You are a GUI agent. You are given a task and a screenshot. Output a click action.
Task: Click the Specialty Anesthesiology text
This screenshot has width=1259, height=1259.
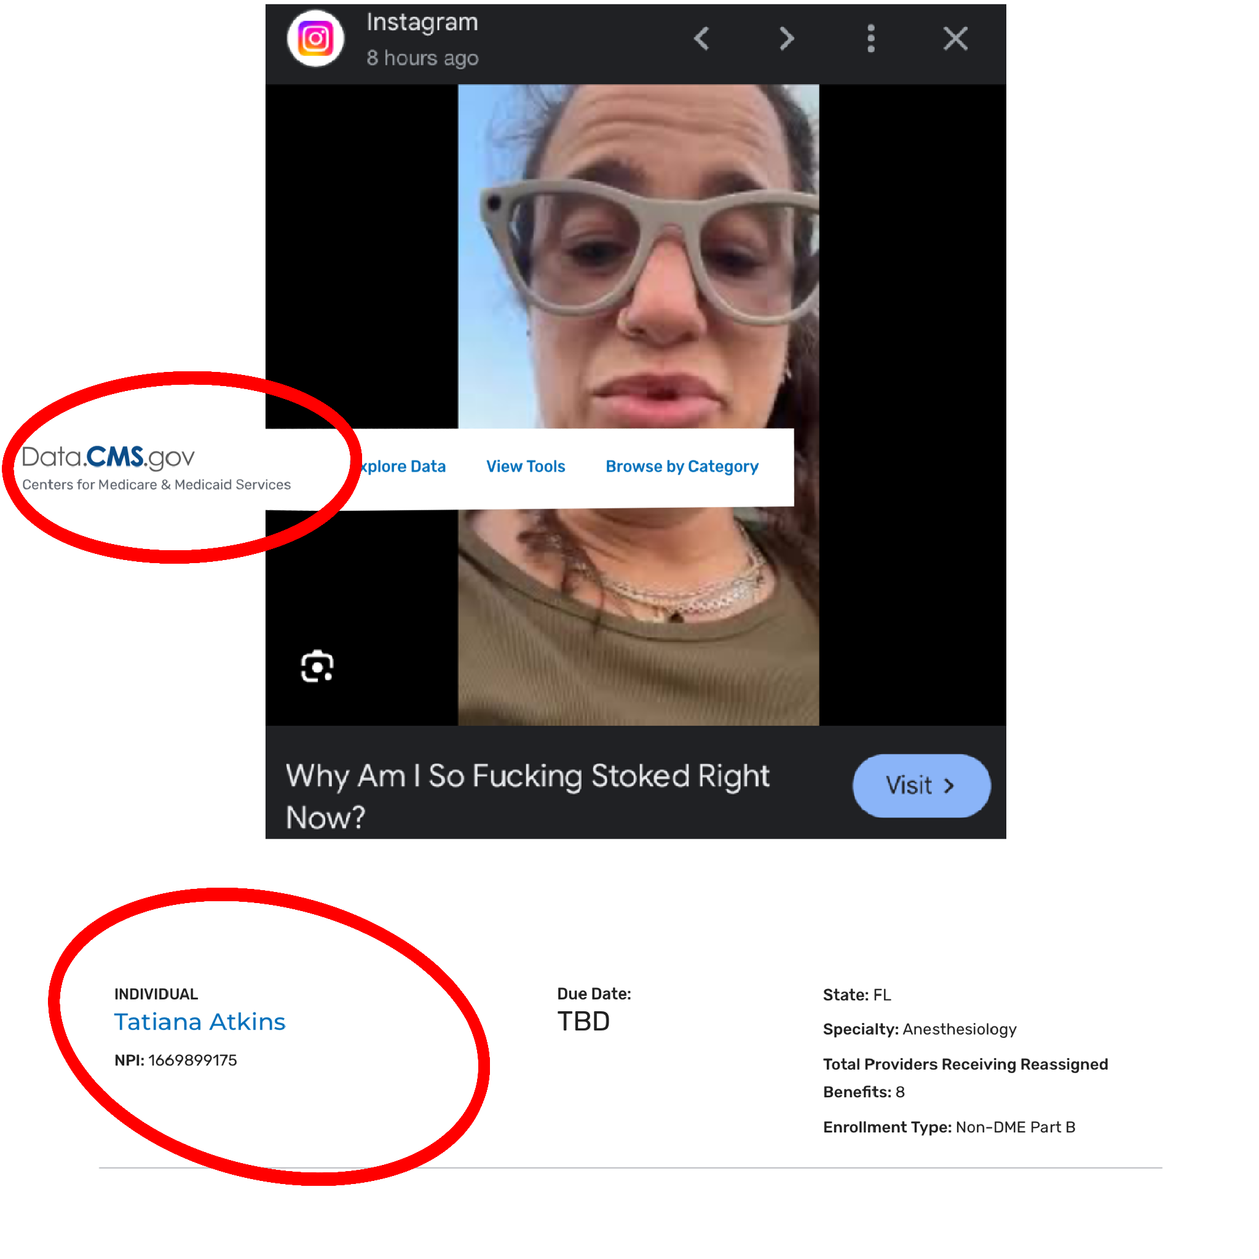click(x=920, y=1029)
